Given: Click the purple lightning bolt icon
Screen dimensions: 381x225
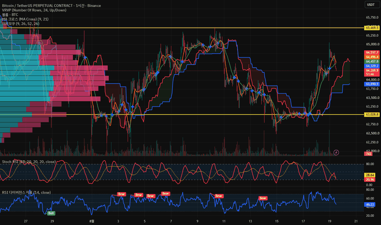Looking at the screenshot, I should 336,153.
